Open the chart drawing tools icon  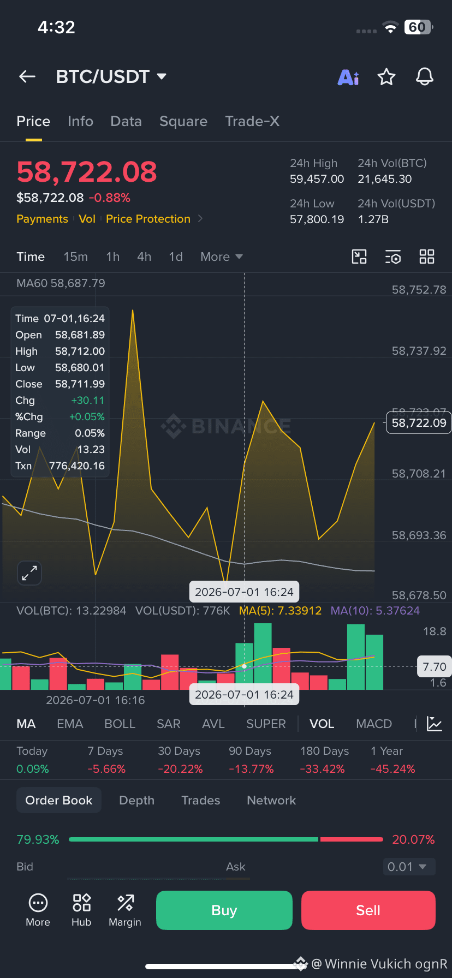(359, 257)
